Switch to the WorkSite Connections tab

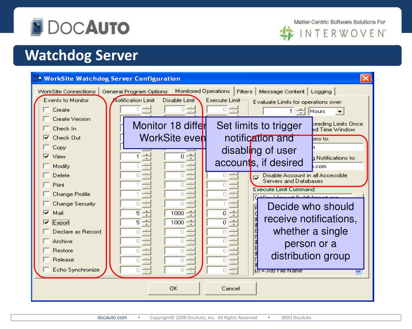pos(66,91)
